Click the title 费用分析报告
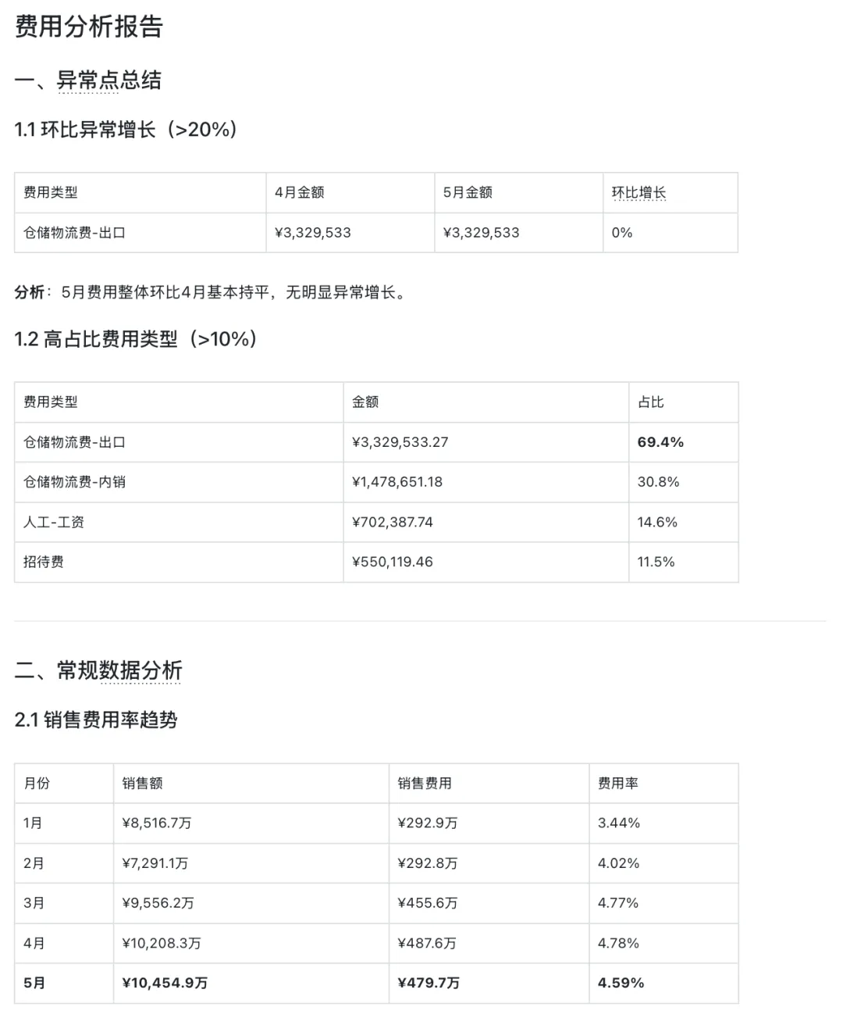Screen dimensions: 843x1018 point(88,27)
